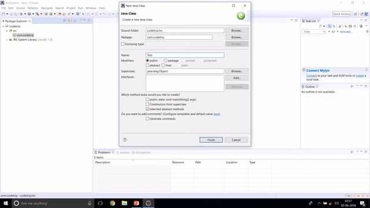The width and height of the screenshot is (370, 208).
Task: Check the abstract modifier checkbox
Action: click(147, 65)
